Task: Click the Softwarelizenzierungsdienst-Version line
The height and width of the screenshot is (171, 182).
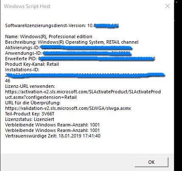Action: (x=62, y=25)
